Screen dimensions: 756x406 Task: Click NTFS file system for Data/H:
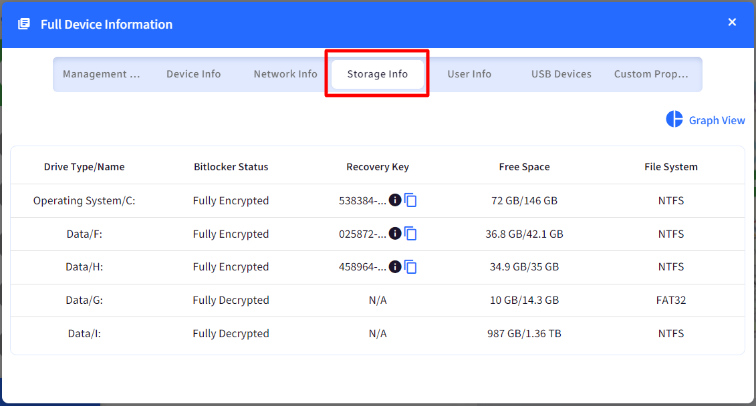[x=670, y=267]
